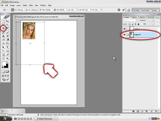
Task: Select the Eyedropper tool
Action: pyautogui.click(x=7, y=55)
